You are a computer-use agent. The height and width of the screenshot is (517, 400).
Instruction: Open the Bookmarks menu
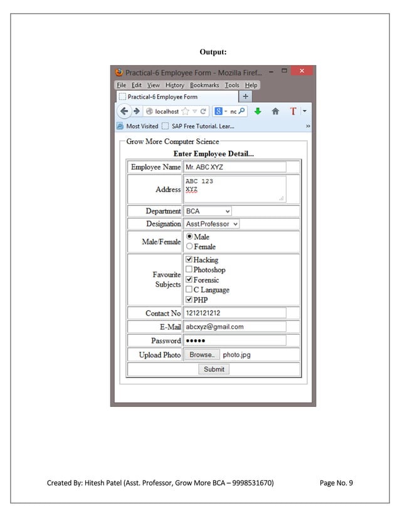click(204, 85)
